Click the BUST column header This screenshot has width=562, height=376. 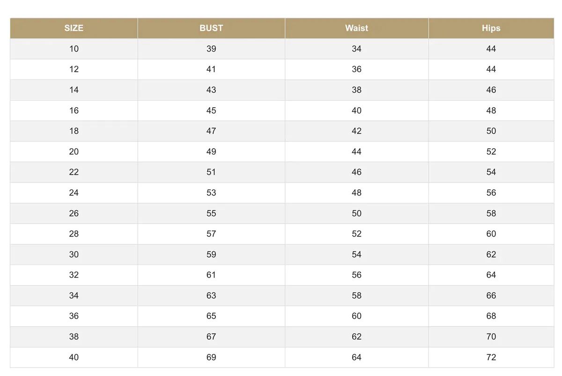[x=211, y=28]
